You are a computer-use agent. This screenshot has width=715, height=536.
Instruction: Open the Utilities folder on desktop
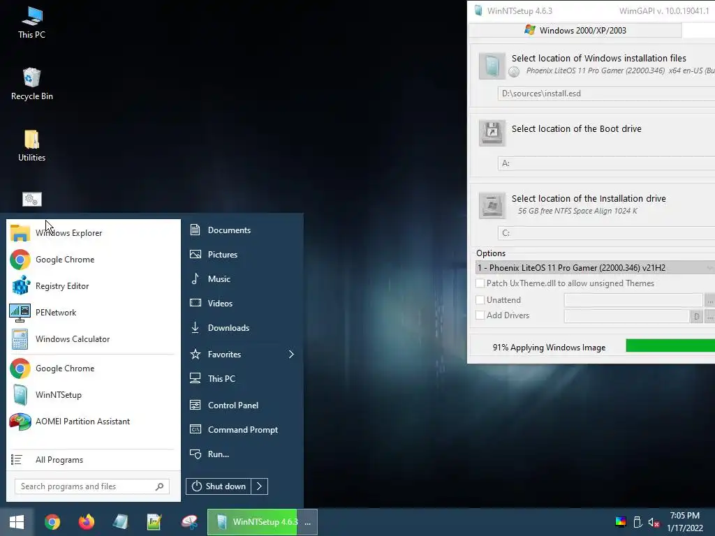31,146
